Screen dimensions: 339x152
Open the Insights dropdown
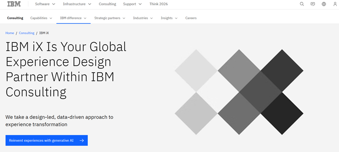169,18
